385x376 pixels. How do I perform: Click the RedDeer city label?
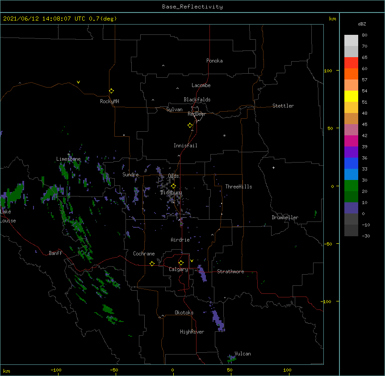click(x=197, y=114)
